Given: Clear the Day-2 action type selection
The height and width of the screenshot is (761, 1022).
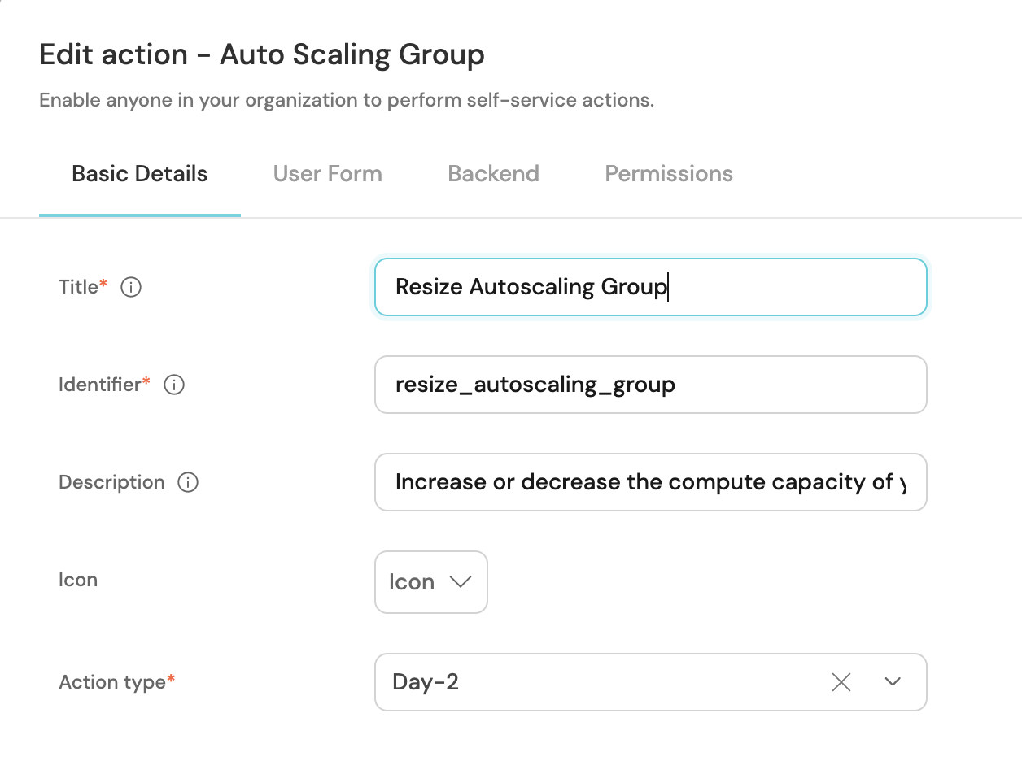Looking at the screenshot, I should pos(841,682).
